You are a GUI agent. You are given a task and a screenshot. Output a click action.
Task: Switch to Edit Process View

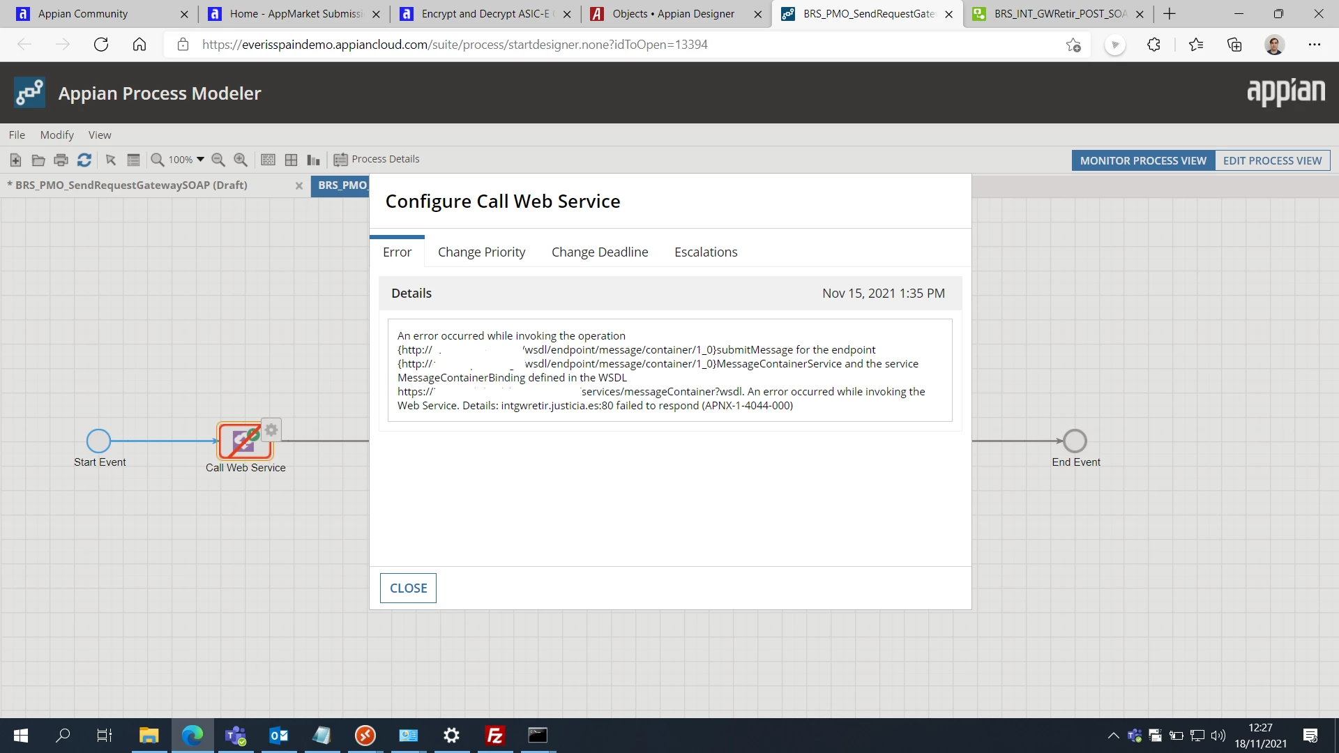[x=1272, y=160]
